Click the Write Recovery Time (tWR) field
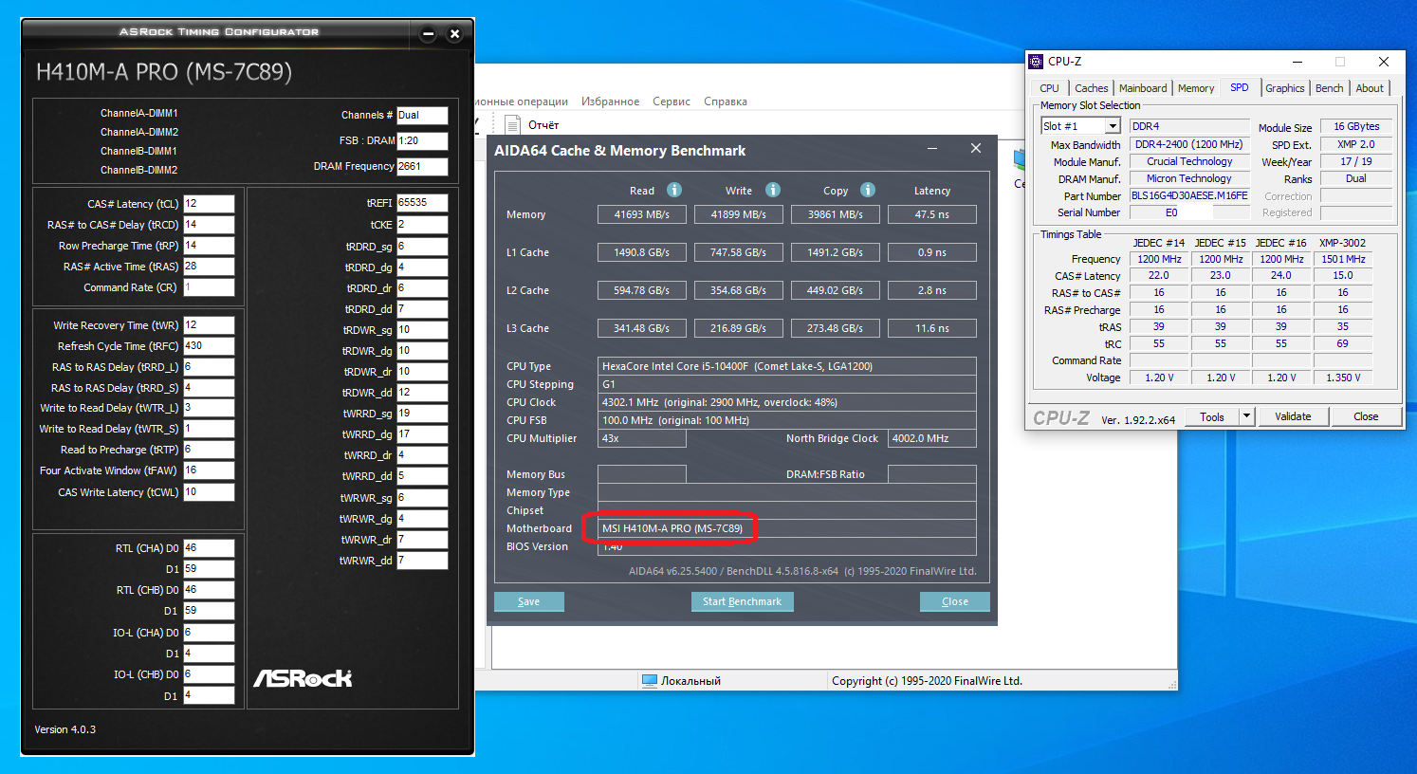1417x774 pixels. pos(209,325)
